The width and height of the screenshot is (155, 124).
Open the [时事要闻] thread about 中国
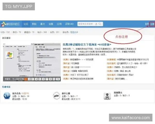click(133, 59)
